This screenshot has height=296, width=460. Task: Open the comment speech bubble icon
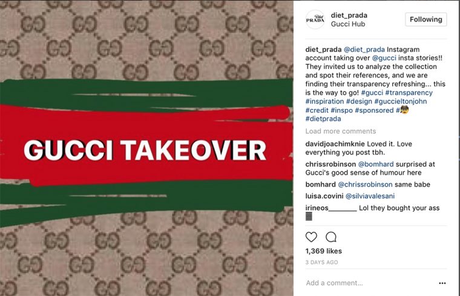coord(331,237)
